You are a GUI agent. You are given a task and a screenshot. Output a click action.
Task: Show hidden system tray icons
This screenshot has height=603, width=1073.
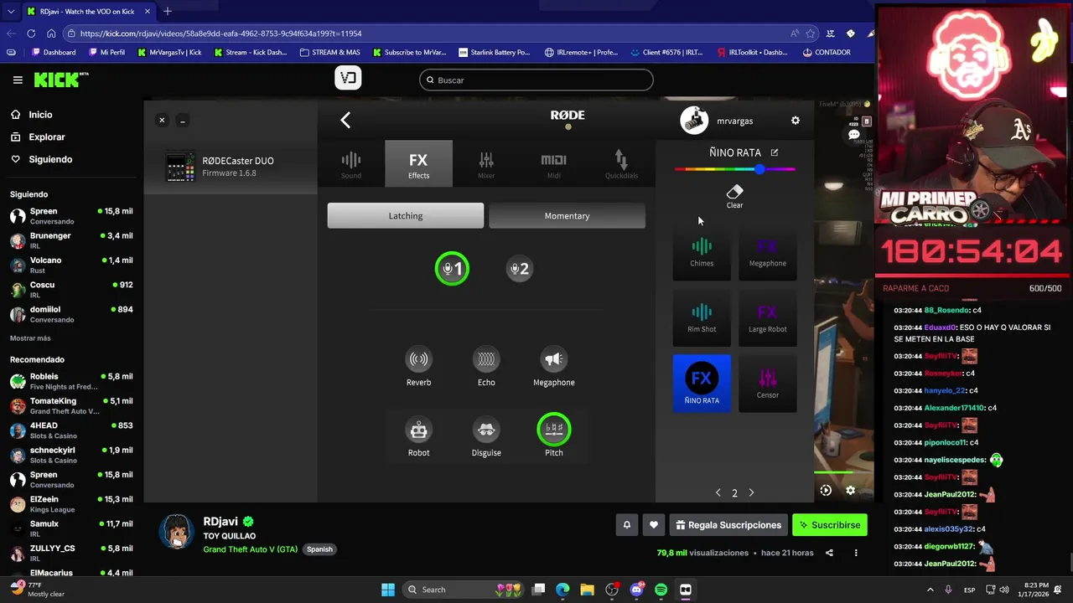click(930, 590)
